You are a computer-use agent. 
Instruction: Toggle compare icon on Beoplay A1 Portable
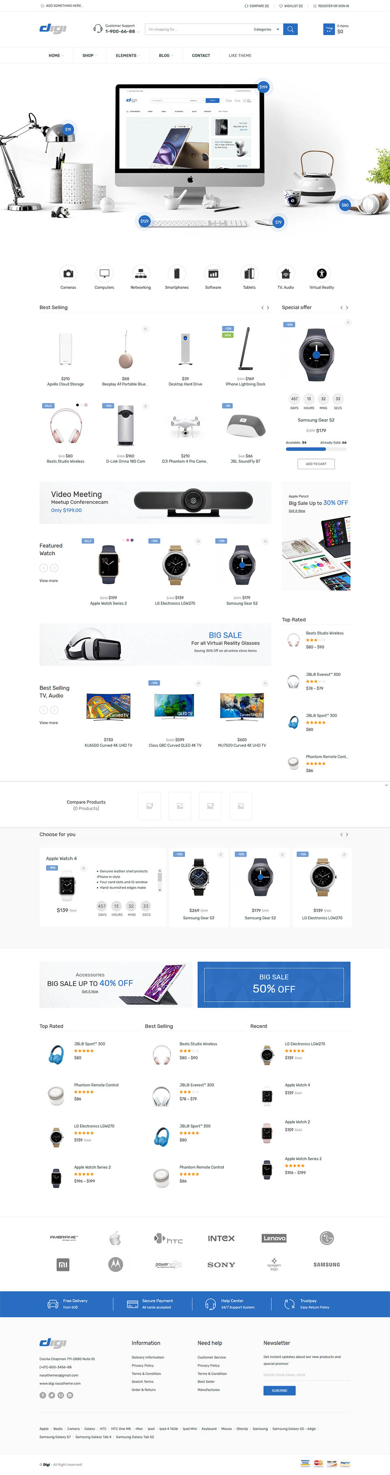click(145, 329)
